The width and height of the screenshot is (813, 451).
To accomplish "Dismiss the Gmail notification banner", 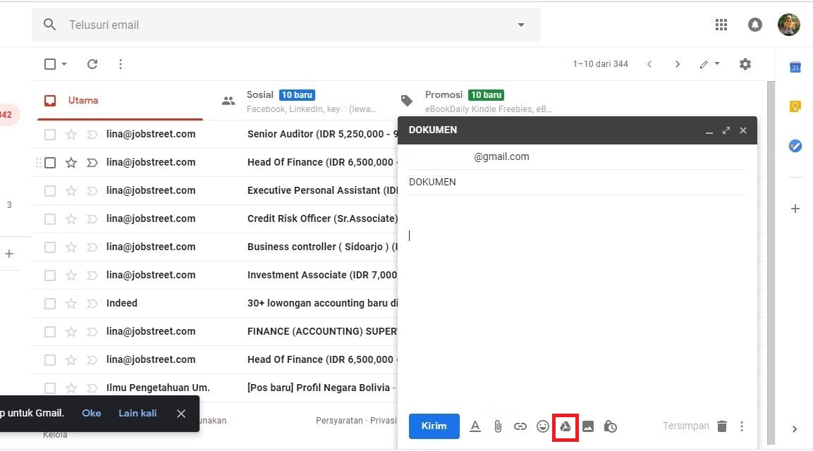I will [181, 413].
